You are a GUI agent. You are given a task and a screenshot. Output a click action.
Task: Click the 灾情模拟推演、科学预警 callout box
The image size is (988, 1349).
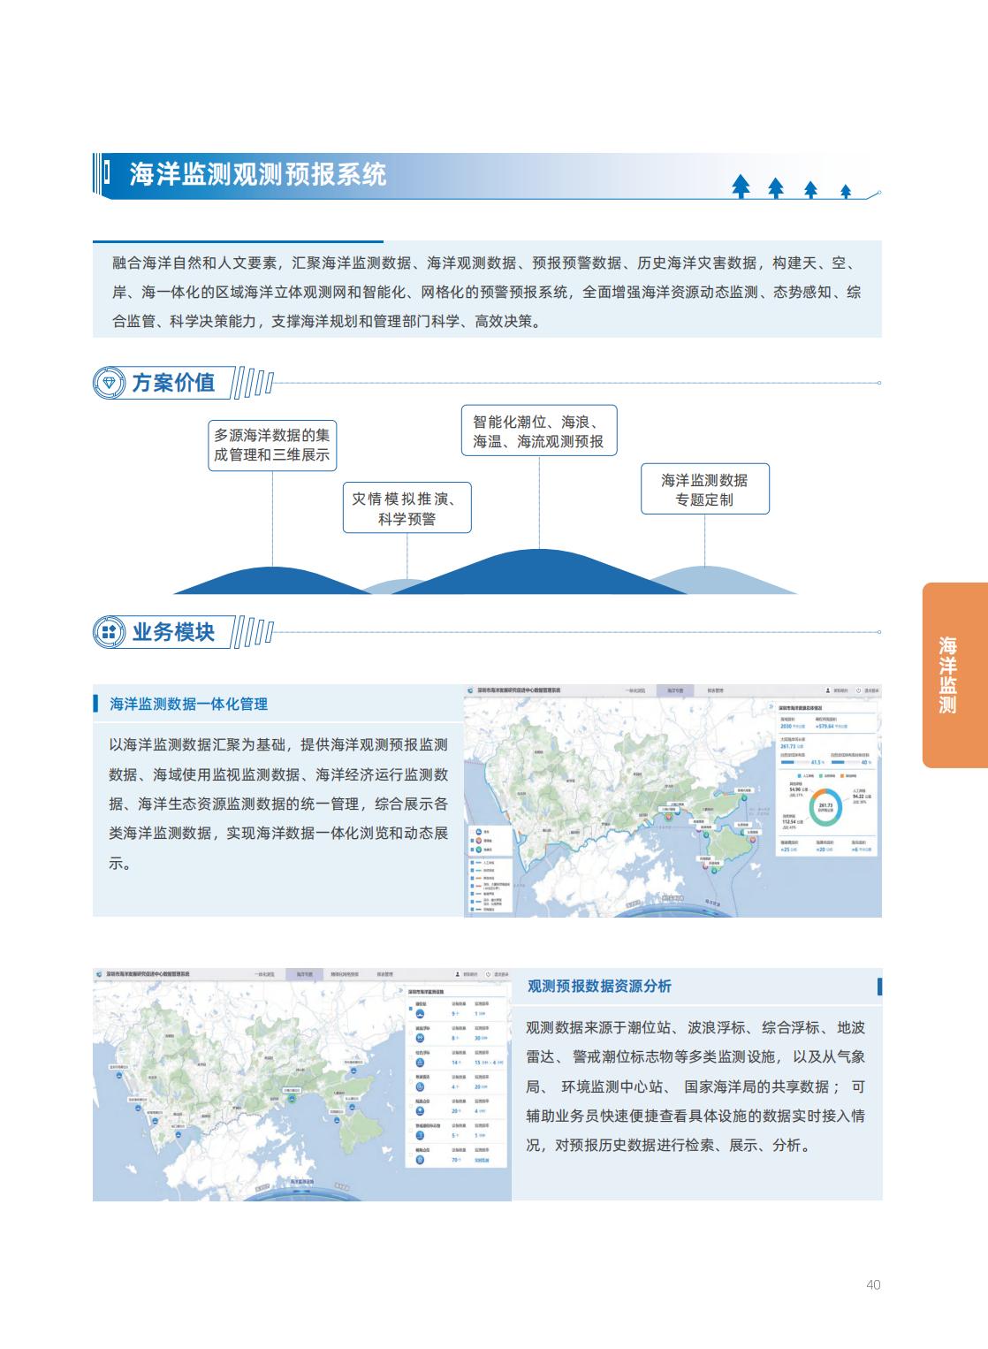click(407, 507)
